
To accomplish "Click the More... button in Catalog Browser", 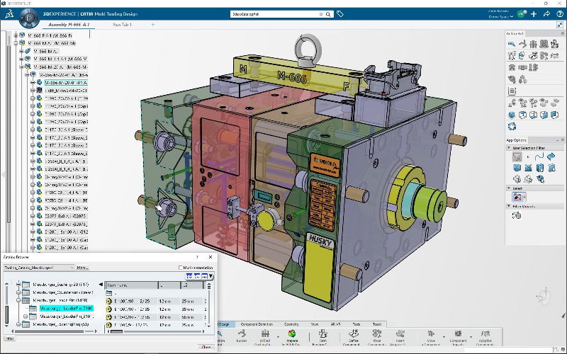I will pyautogui.click(x=82, y=268).
